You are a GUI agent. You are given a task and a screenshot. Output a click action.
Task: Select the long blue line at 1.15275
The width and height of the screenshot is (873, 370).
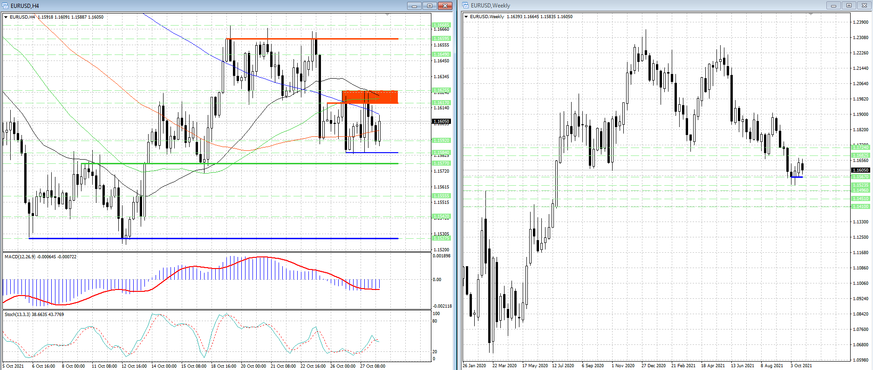pyautogui.click(x=213, y=238)
